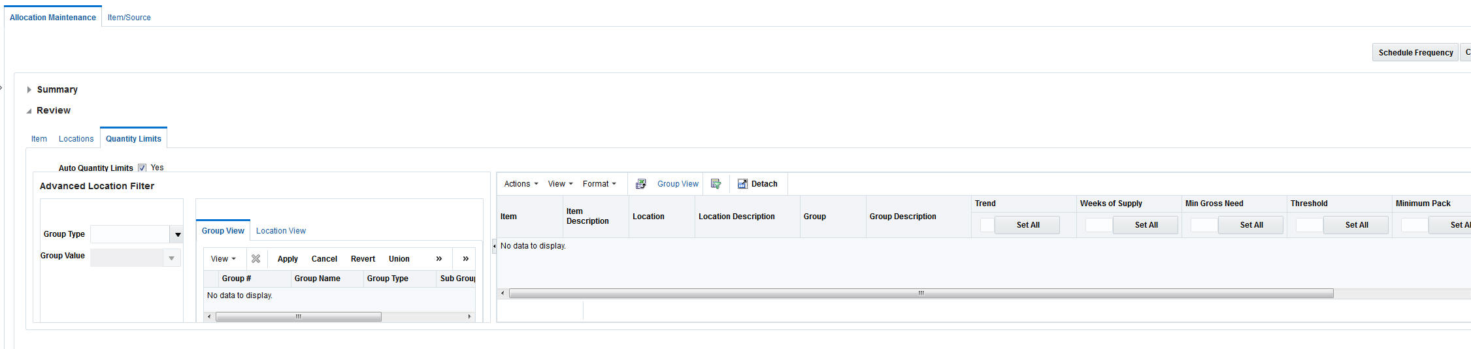The width and height of the screenshot is (1471, 349).
Task: Select the Quantity Limits tab
Action: point(133,139)
